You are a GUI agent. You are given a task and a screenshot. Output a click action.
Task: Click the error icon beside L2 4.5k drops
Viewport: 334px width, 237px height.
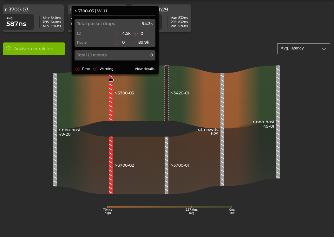pos(117,33)
